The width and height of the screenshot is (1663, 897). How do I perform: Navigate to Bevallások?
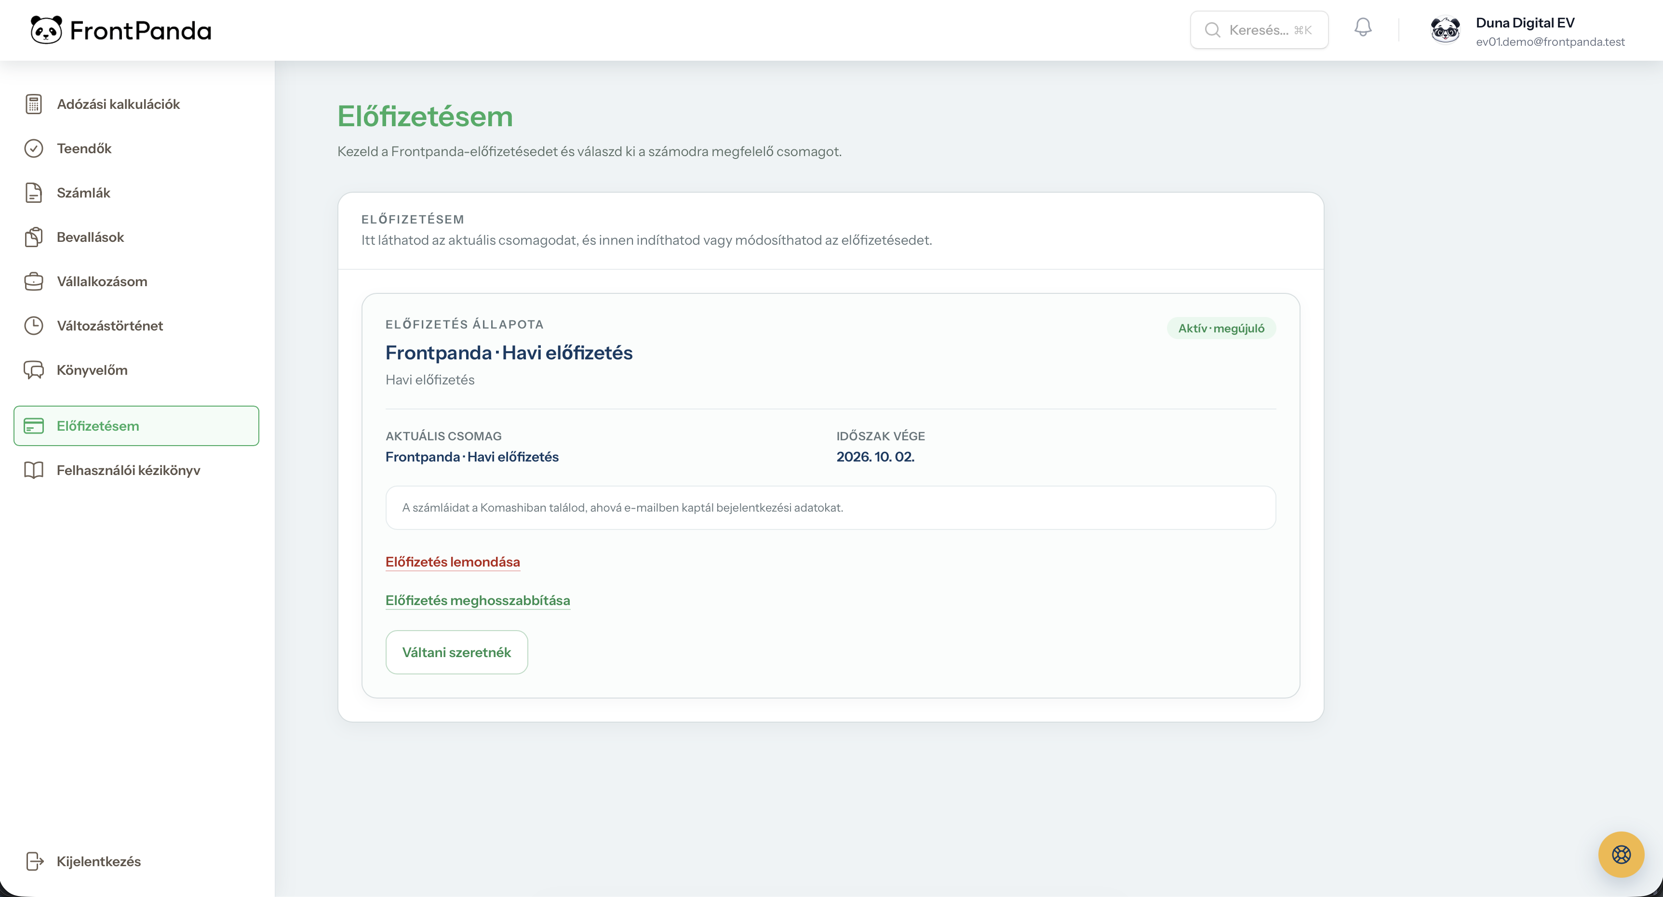coord(136,237)
